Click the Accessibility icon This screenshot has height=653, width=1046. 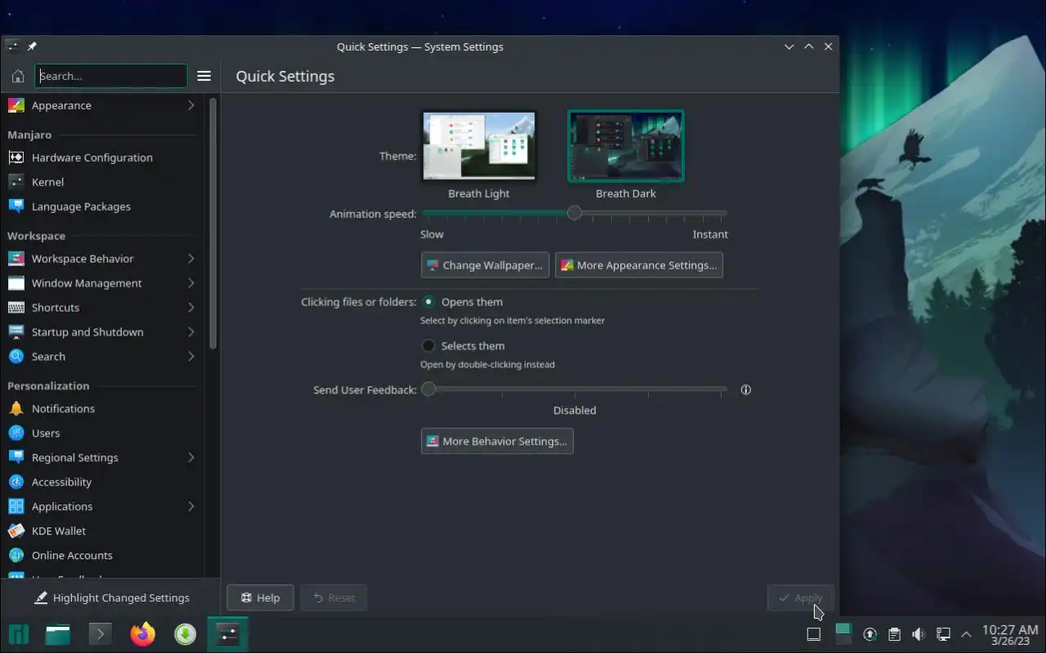point(16,482)
